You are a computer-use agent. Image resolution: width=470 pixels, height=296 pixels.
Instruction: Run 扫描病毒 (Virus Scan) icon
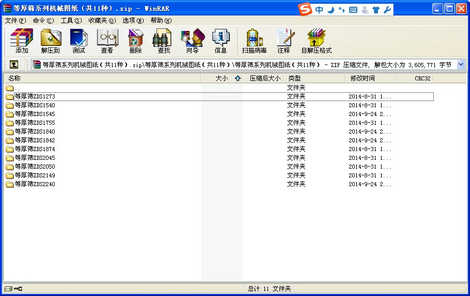pos(254,41)
